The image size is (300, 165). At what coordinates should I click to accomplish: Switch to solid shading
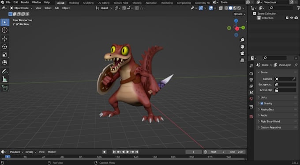tap(231, 8)
